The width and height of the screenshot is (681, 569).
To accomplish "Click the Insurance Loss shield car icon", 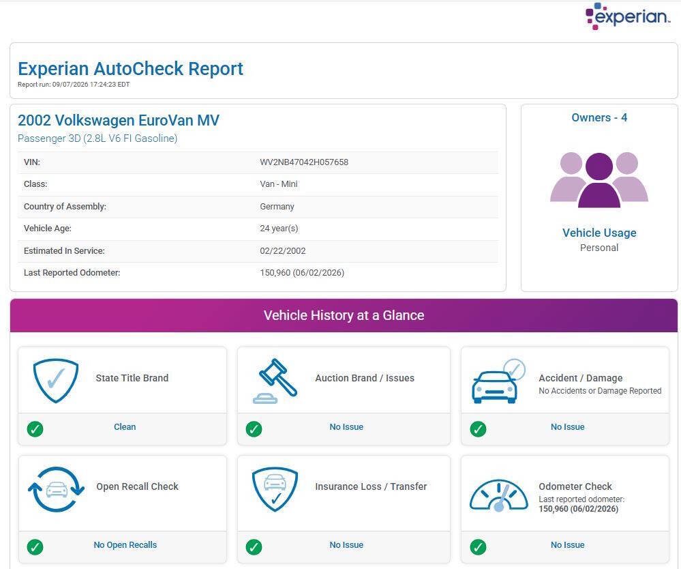I will pyautogui.click(x=275, y=489).
